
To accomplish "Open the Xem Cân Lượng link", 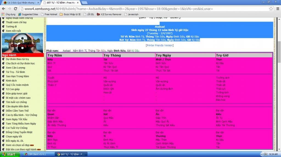I will [15, 68].
